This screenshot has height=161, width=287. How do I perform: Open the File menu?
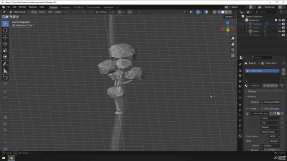point(8,7)
